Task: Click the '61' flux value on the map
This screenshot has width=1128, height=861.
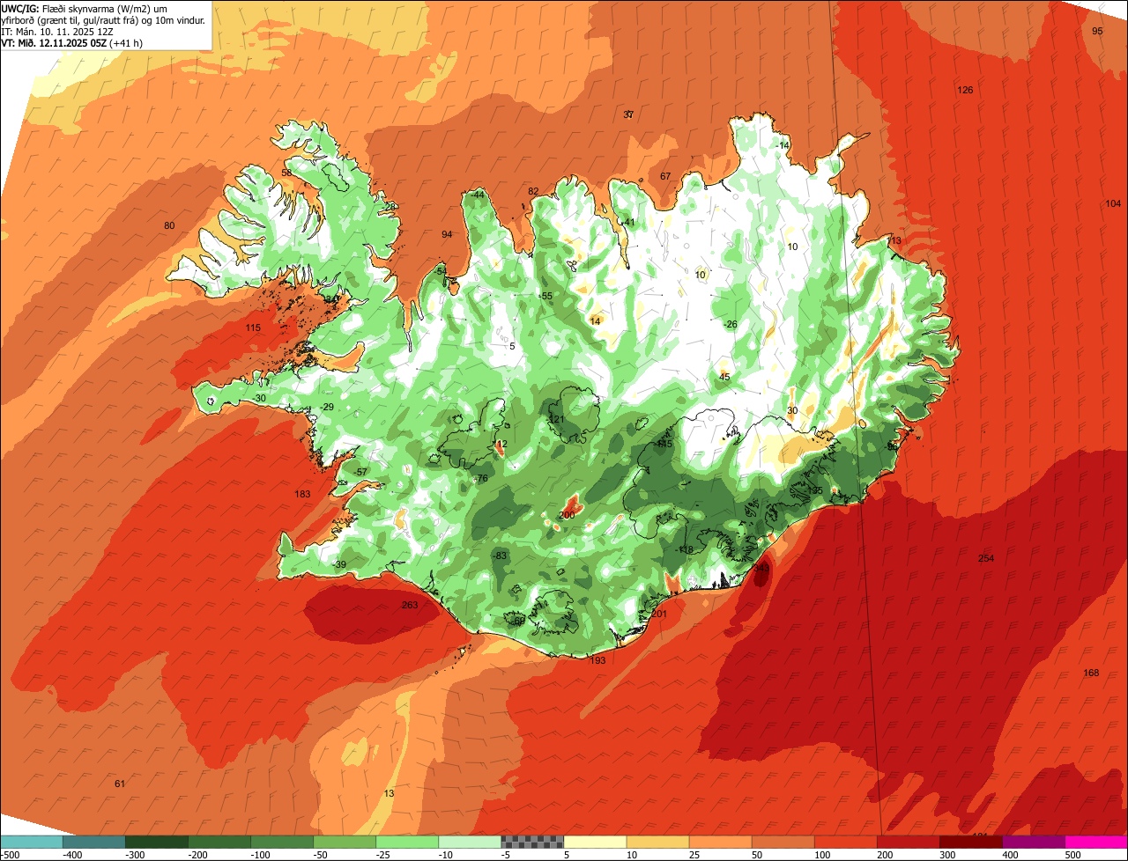Action: tap(120, 784)
